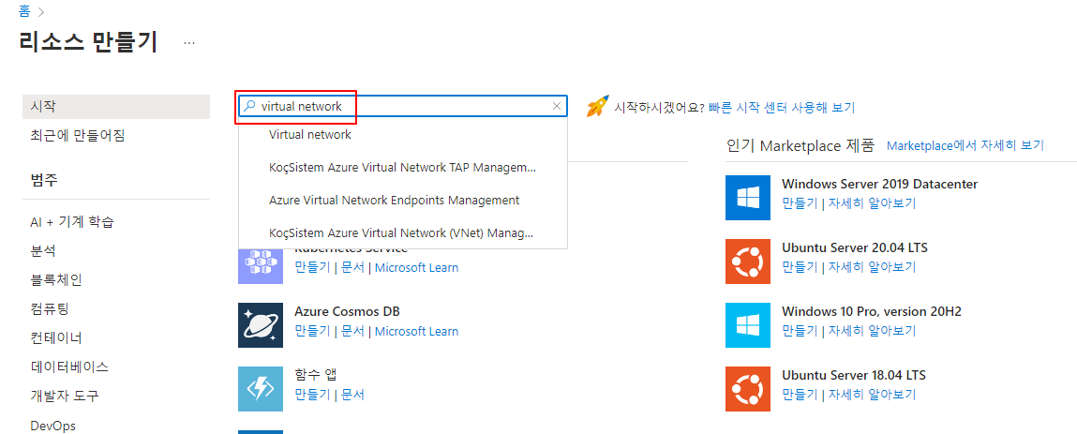Screen dimensions: 1077x434
Task: Click the Windows 10 Pro 20H2 icon
Action: 747,325
